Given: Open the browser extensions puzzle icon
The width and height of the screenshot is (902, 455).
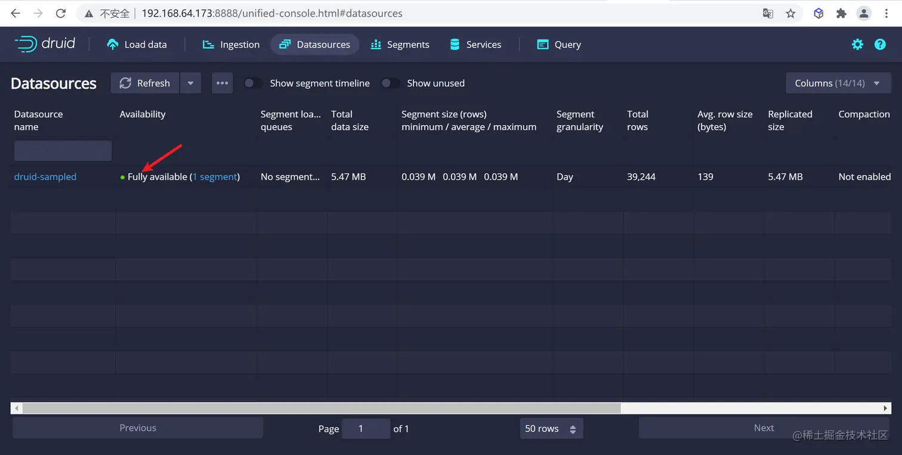Looking at the screenshot, I should [x=841, y=13].
